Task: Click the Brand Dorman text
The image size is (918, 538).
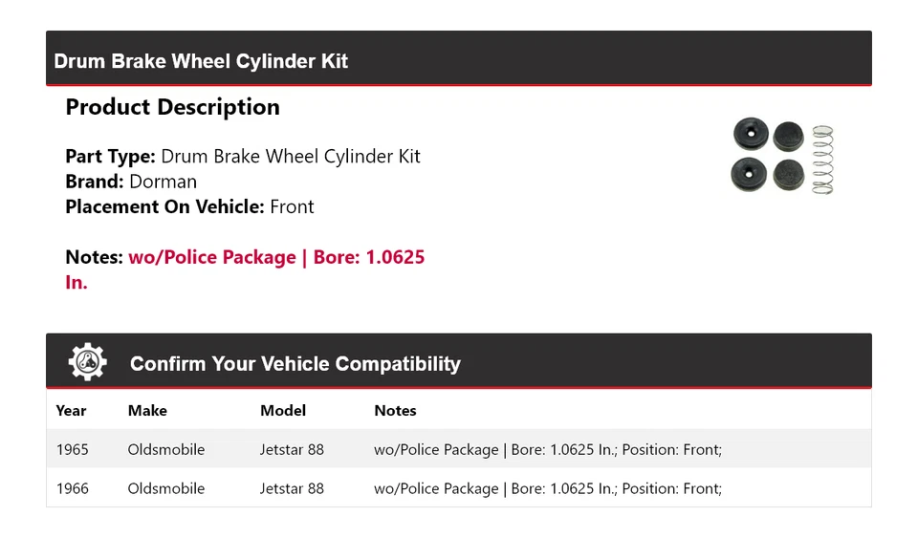Action: 131,182
